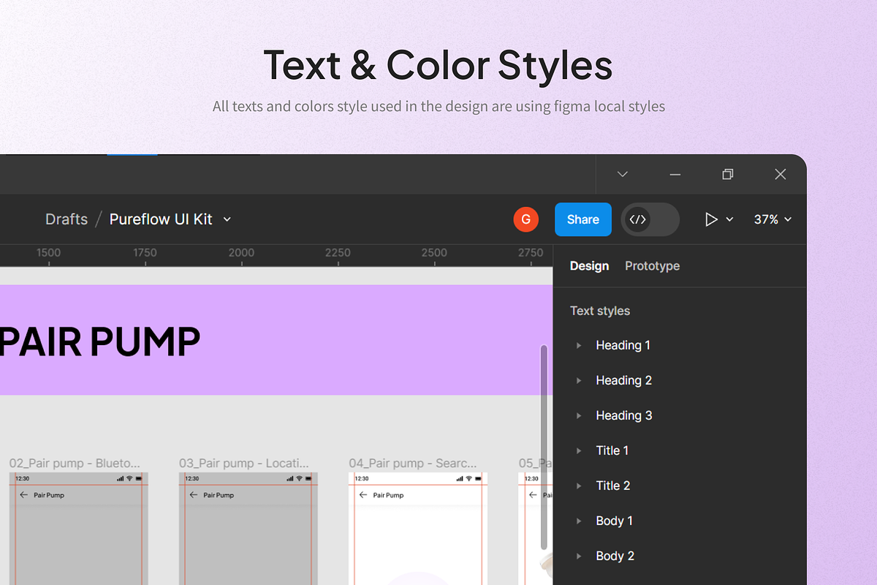Viewport: 877px width, 585px height.
Task: Close the Figma window
Action: pyautogui.click(x=781, y=174)
